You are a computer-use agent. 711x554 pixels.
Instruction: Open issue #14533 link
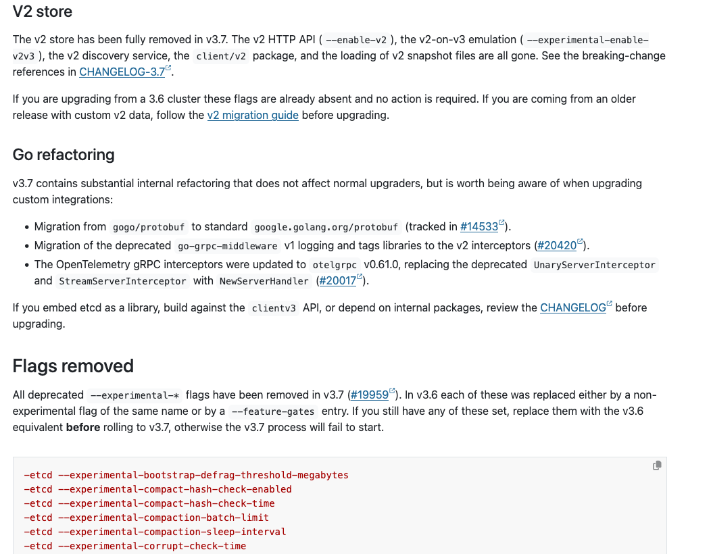pyautogui.click(x=479, y=227)
